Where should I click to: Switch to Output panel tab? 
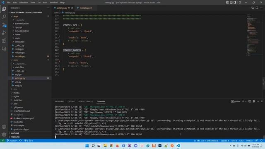[x=71, y=101]
